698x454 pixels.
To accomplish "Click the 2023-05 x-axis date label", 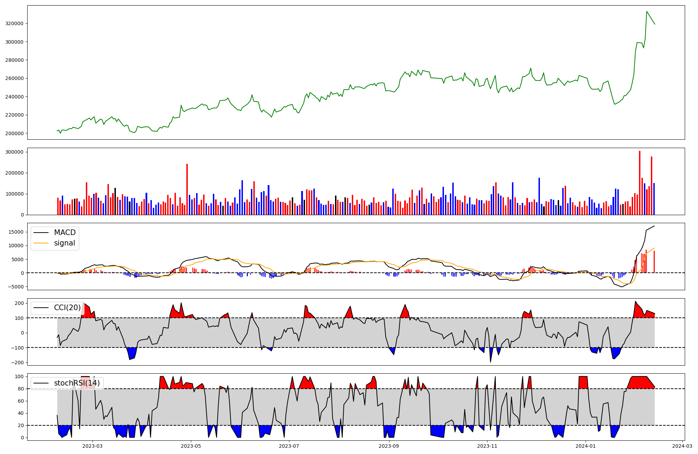I will click(x=191, y=446).
